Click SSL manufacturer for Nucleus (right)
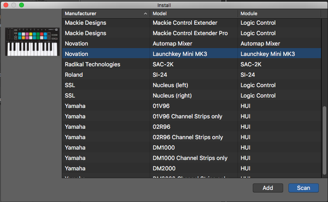 coord(70,96)
